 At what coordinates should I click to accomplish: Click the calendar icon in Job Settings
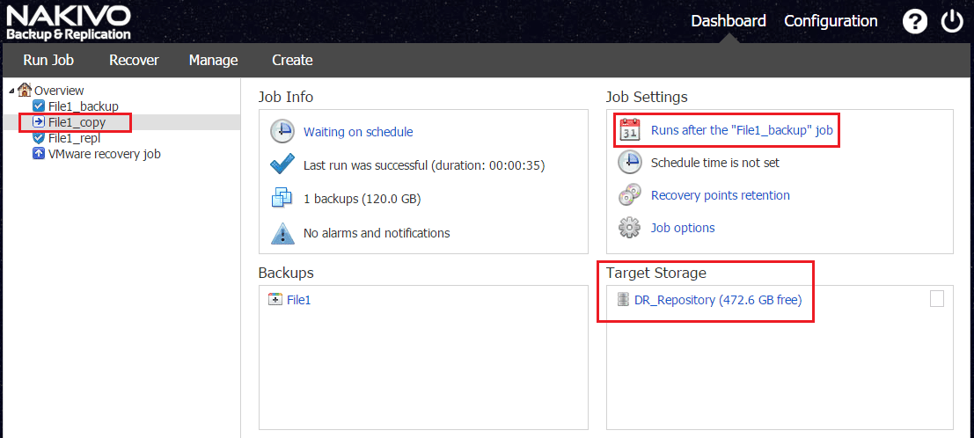point(630,130)
